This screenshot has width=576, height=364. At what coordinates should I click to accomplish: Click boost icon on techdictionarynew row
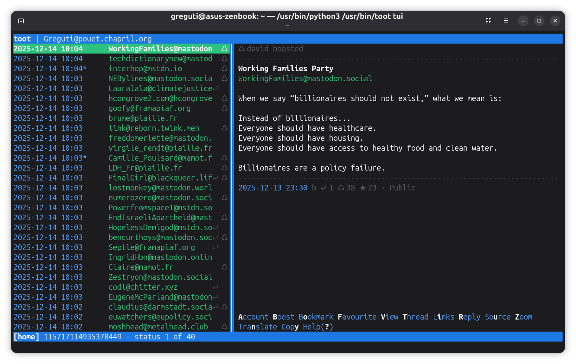[x=224, y=59]
